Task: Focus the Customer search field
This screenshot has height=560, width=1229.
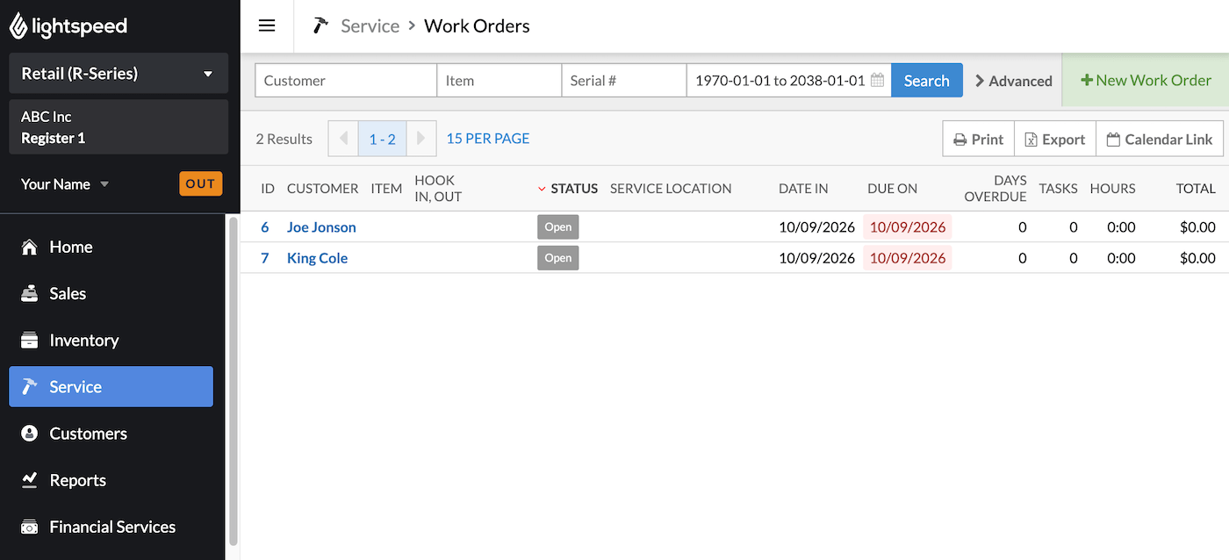Action: 346,80
